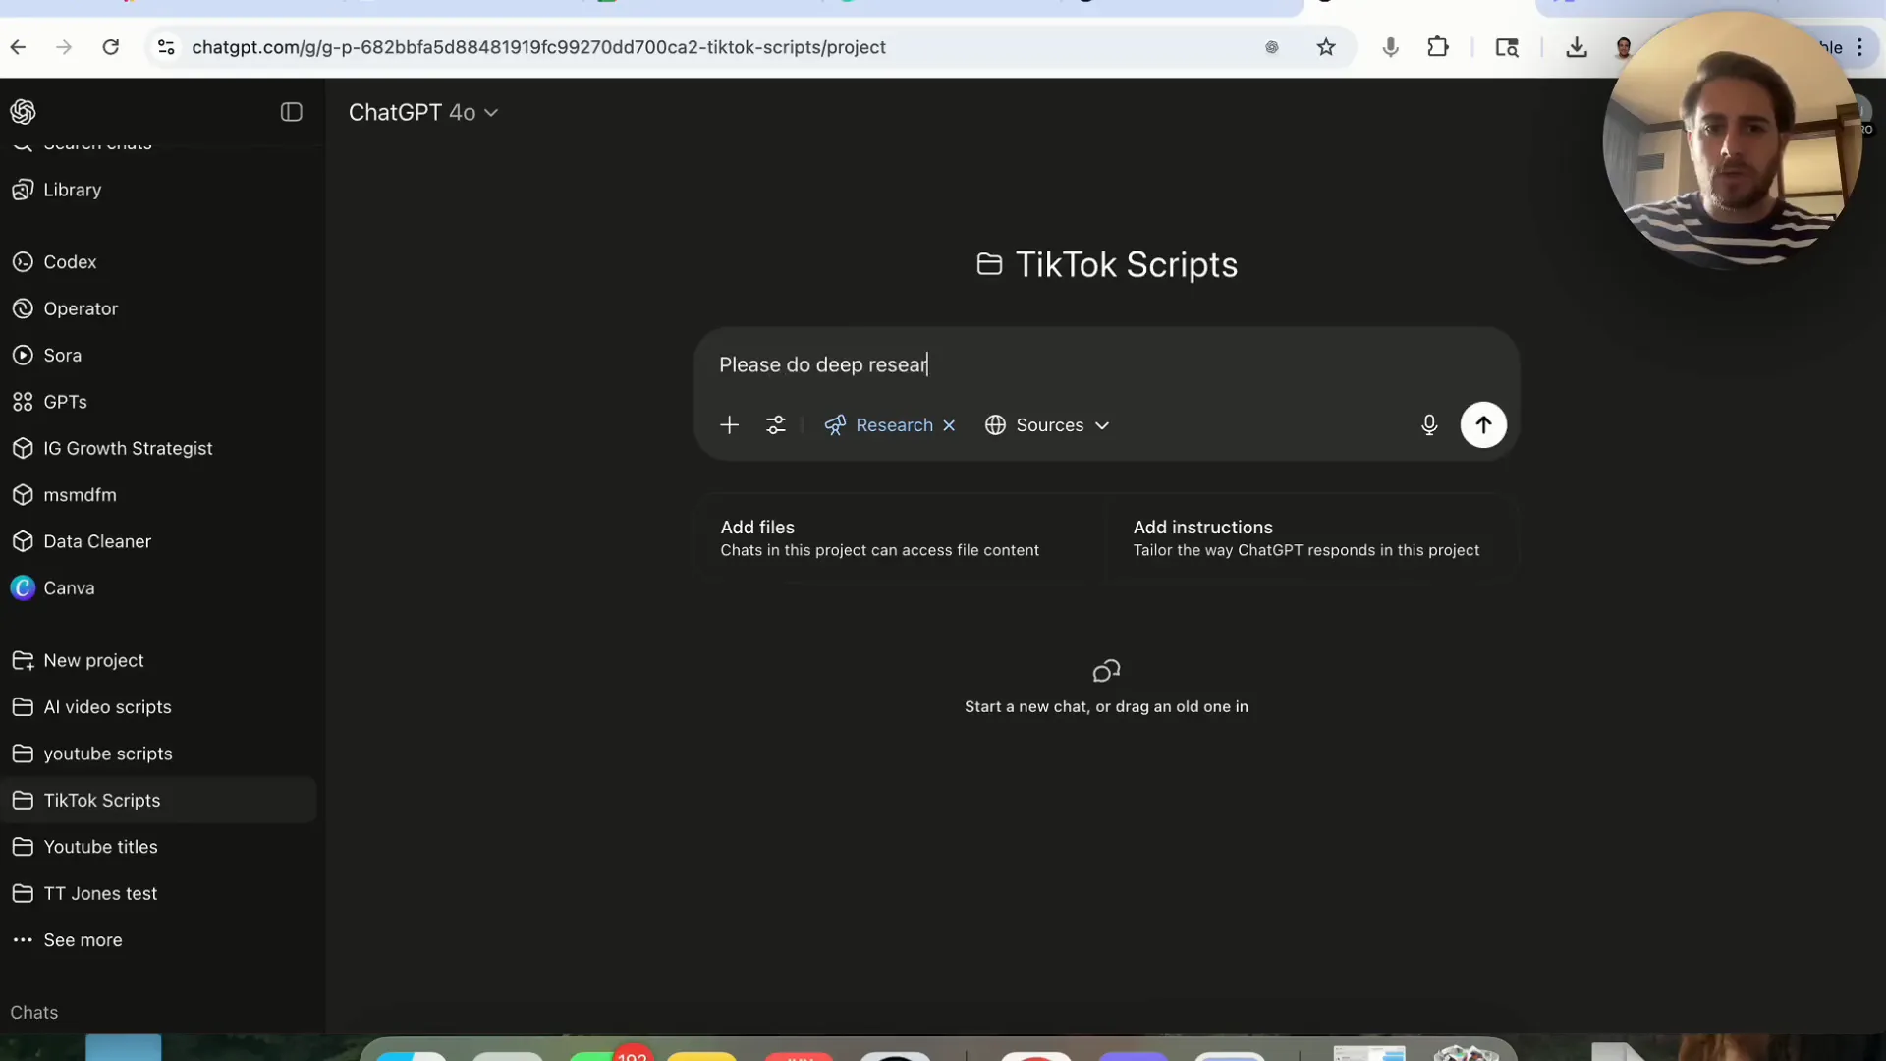Viewport: 1886px width, 1061px height.
Task: Send the prompt with the up arrow button
Action: (1483, 425)
